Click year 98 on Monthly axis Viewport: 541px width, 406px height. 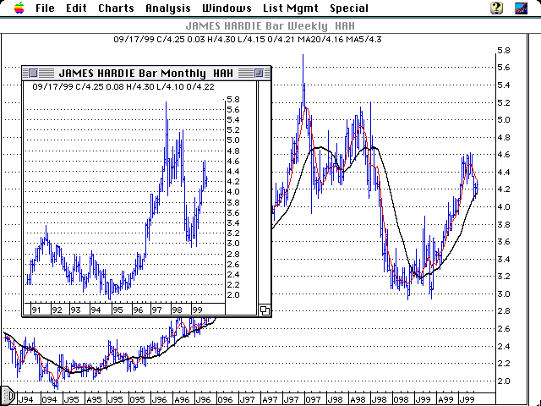tap(177, 310)
